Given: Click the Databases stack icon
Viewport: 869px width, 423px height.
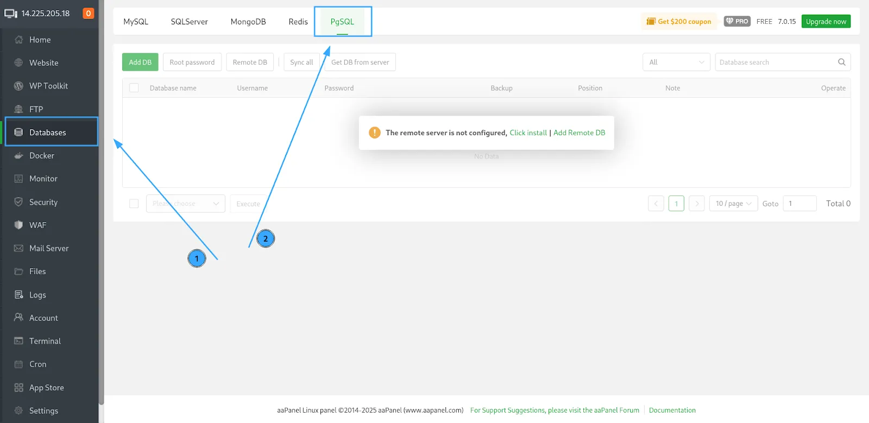Looking at the screenshot, I should (x=18, y=132).
